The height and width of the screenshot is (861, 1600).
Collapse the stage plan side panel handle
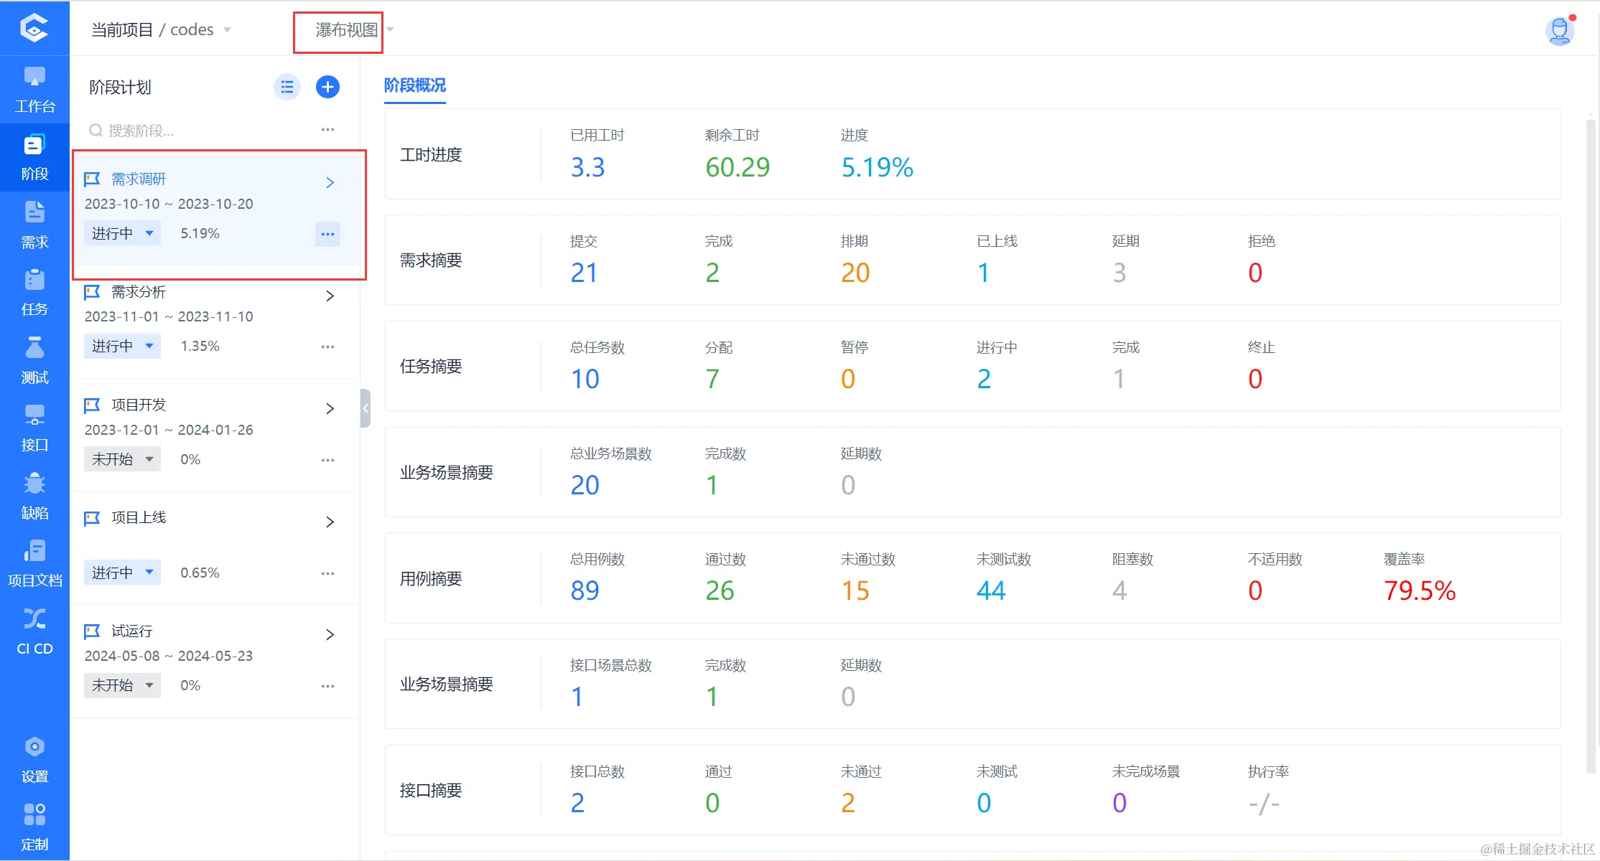click(366, 408)
